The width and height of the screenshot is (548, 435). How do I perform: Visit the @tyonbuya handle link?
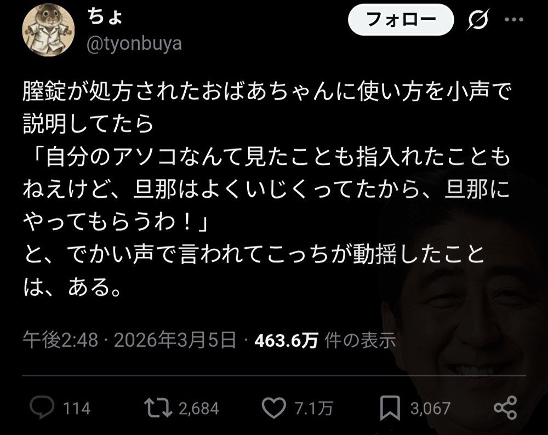point(134,44)
